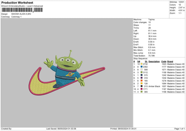This screenshot has height=131, width=186.
Task: Click thread code "1278" in row 7
Action: pos(164,81)
